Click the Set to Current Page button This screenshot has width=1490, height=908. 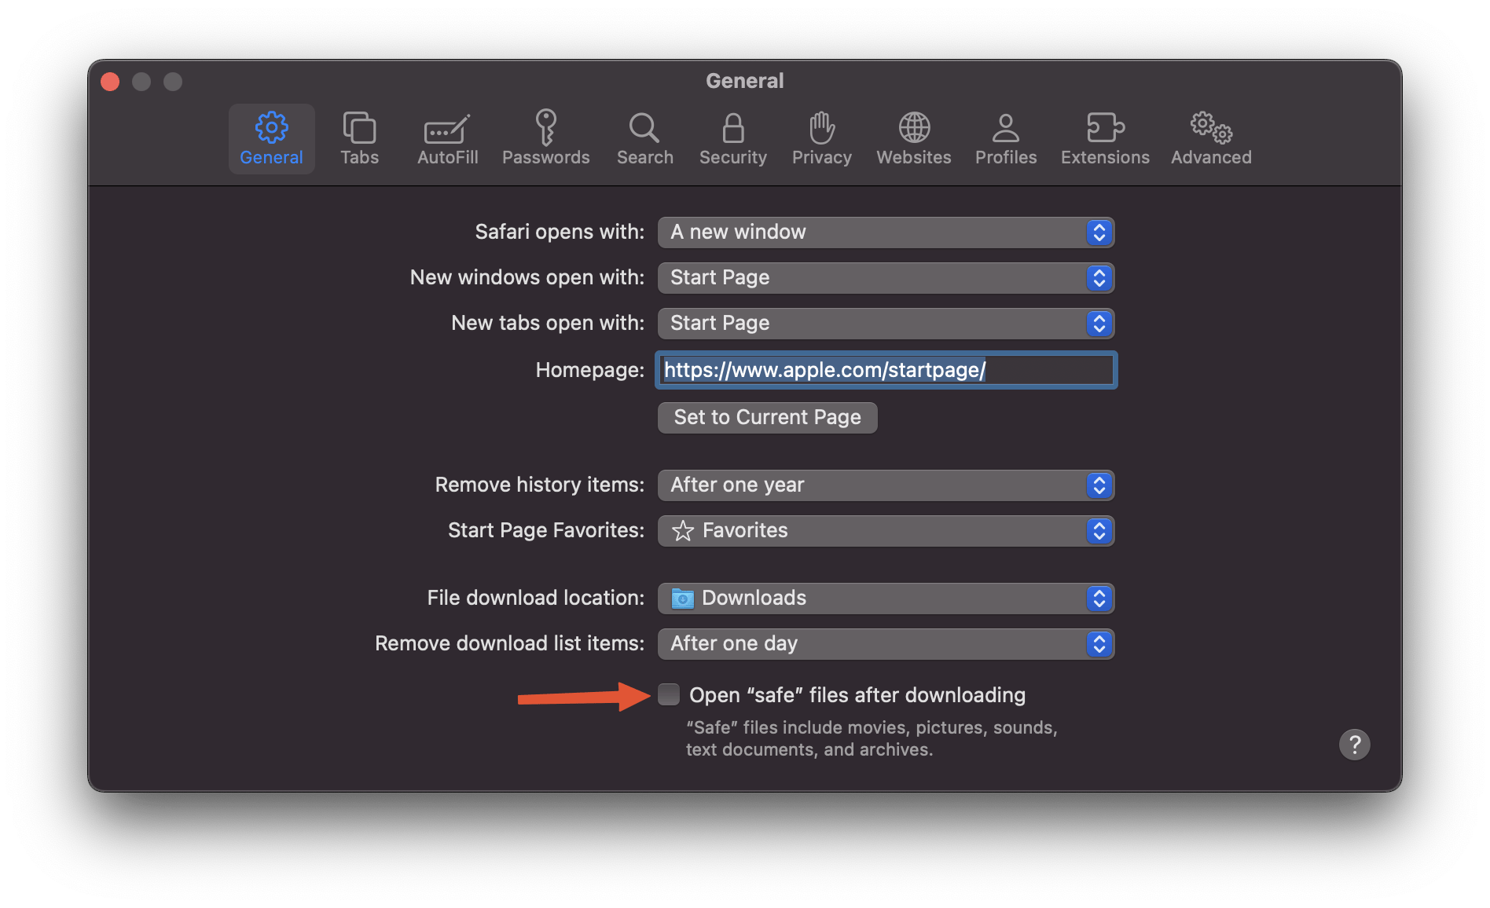(x=767, y=417)
